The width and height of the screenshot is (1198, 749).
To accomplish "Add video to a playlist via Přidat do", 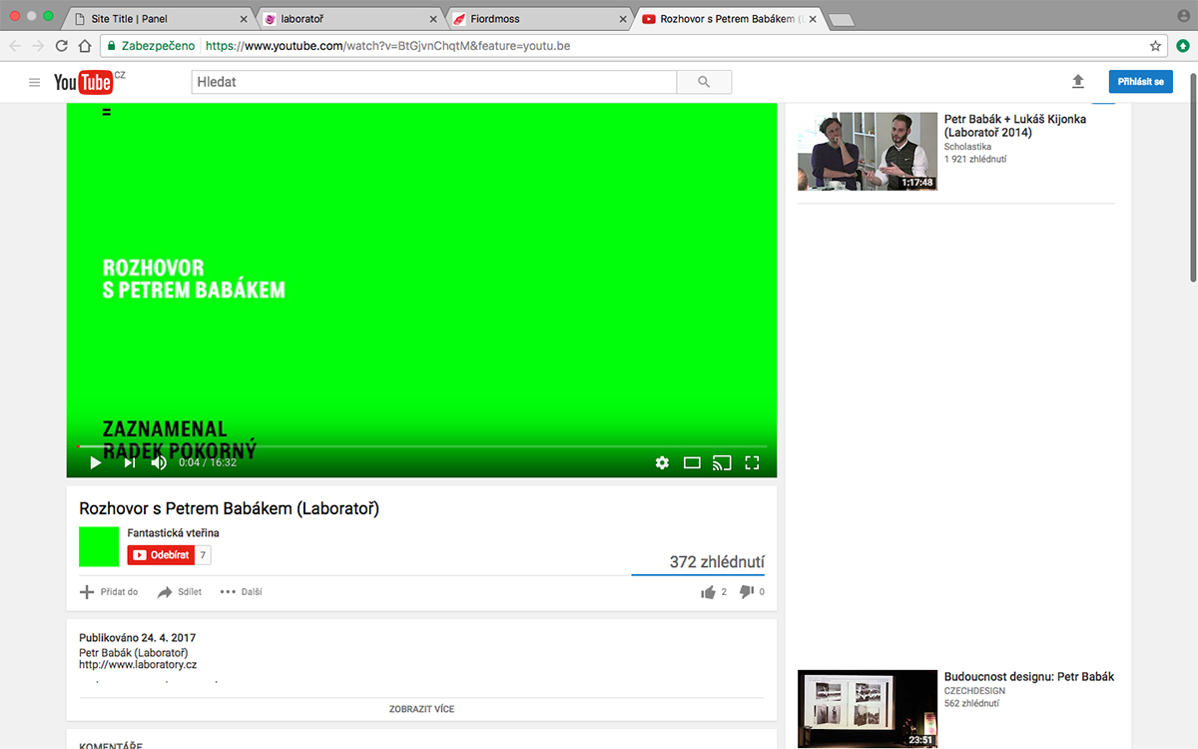I will [x=109, y=592].
